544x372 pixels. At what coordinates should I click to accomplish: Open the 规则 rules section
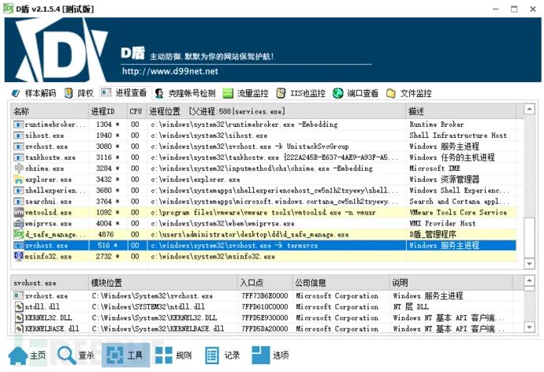pos(173,355)
